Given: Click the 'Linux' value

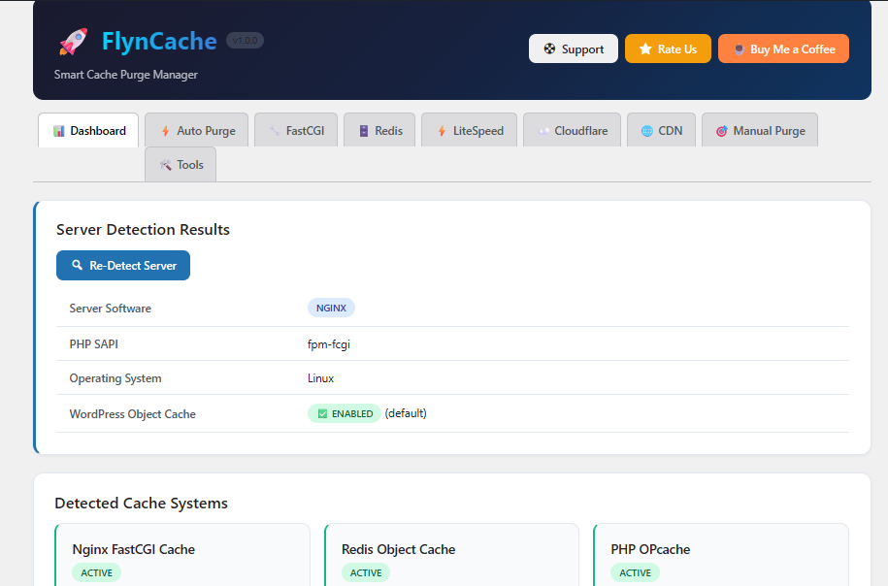Looking at the screenshot, I should pos(320,378).
